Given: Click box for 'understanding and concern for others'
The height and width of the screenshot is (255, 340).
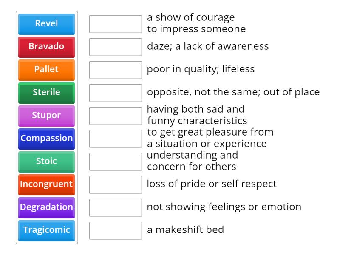Looking at the screenshot, I should [116, 162].
